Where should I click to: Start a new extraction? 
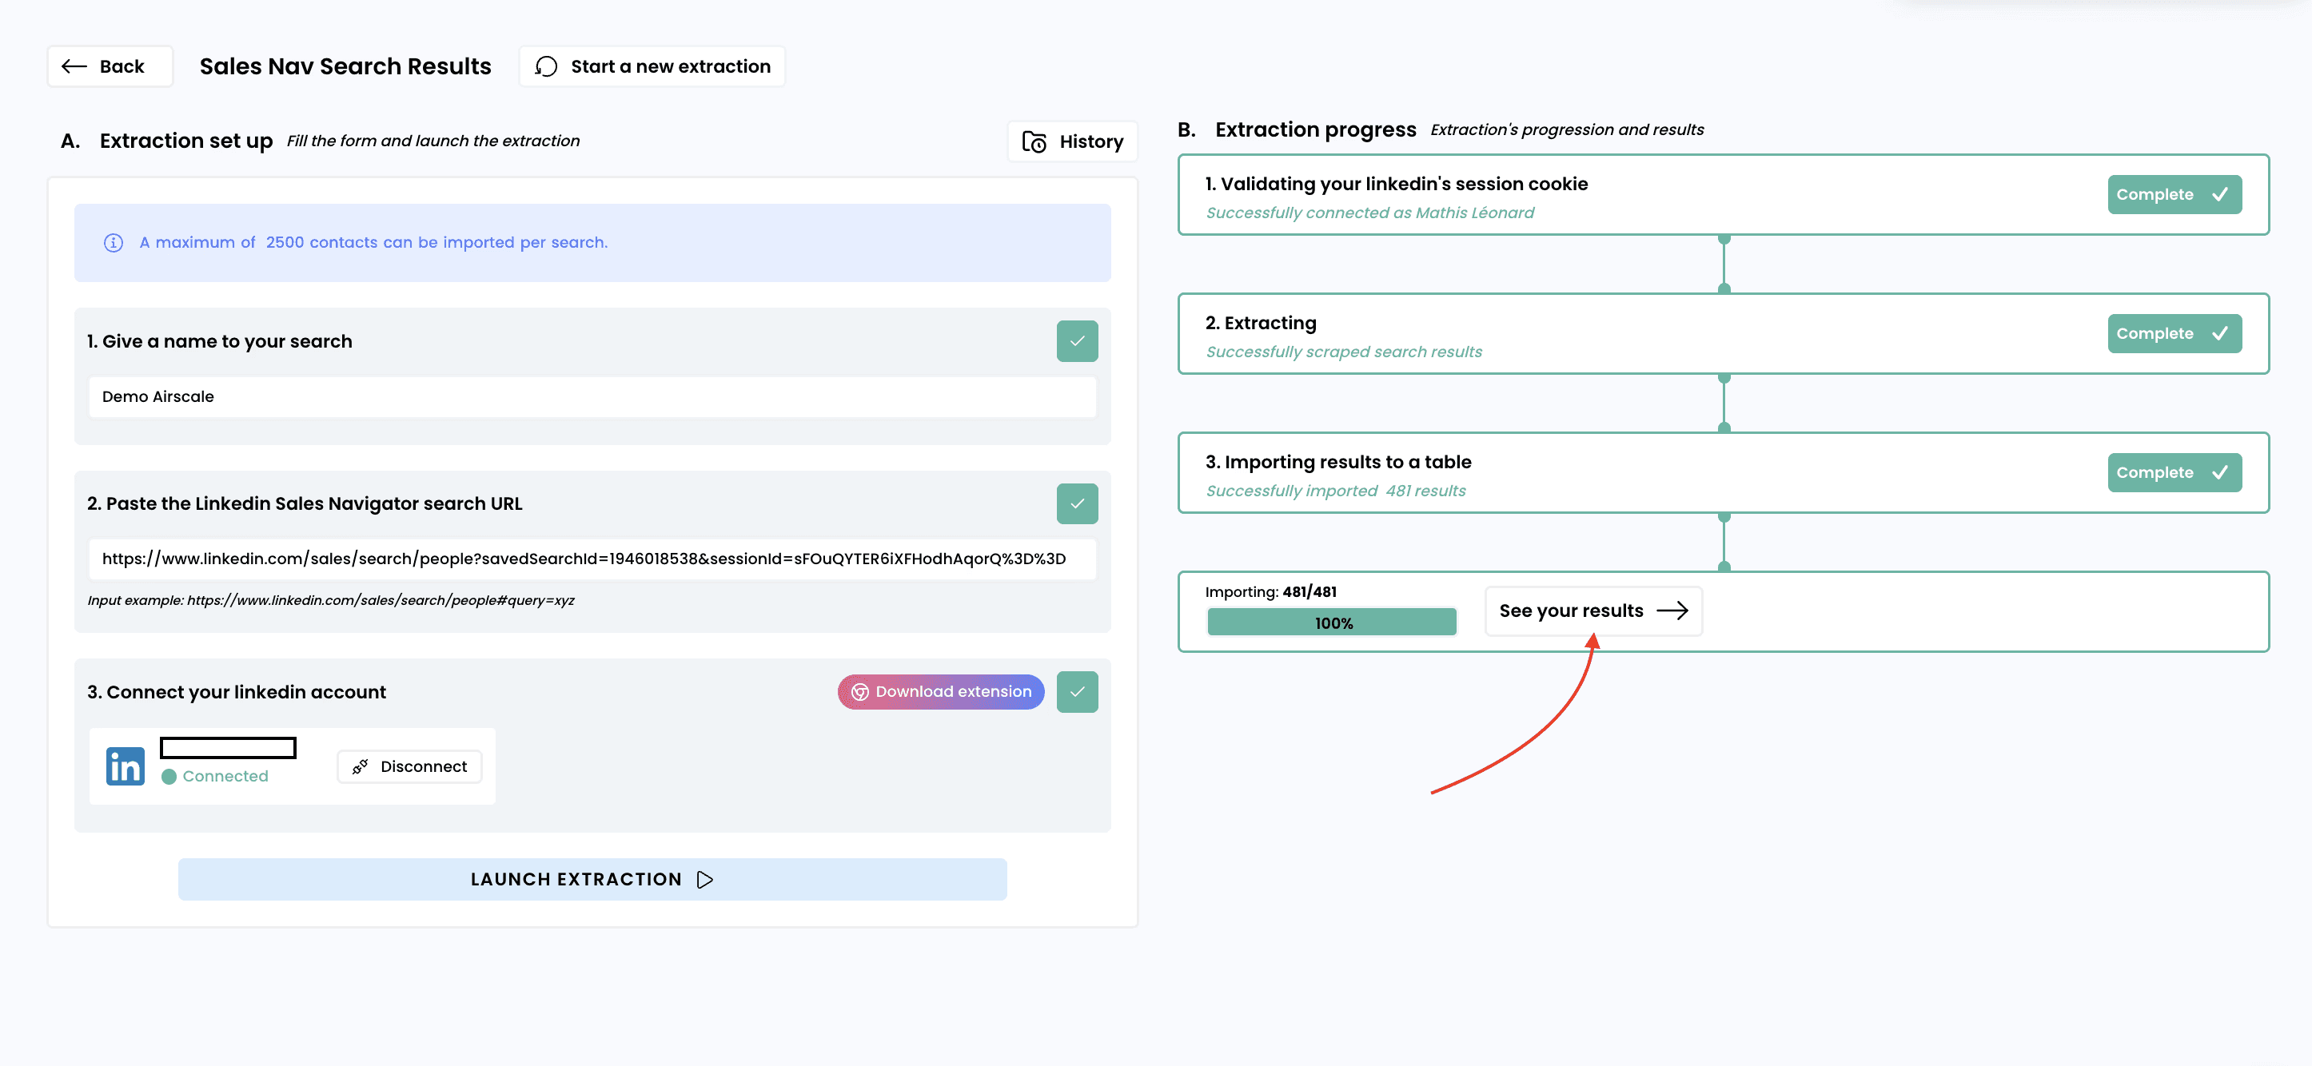point(652,66)
